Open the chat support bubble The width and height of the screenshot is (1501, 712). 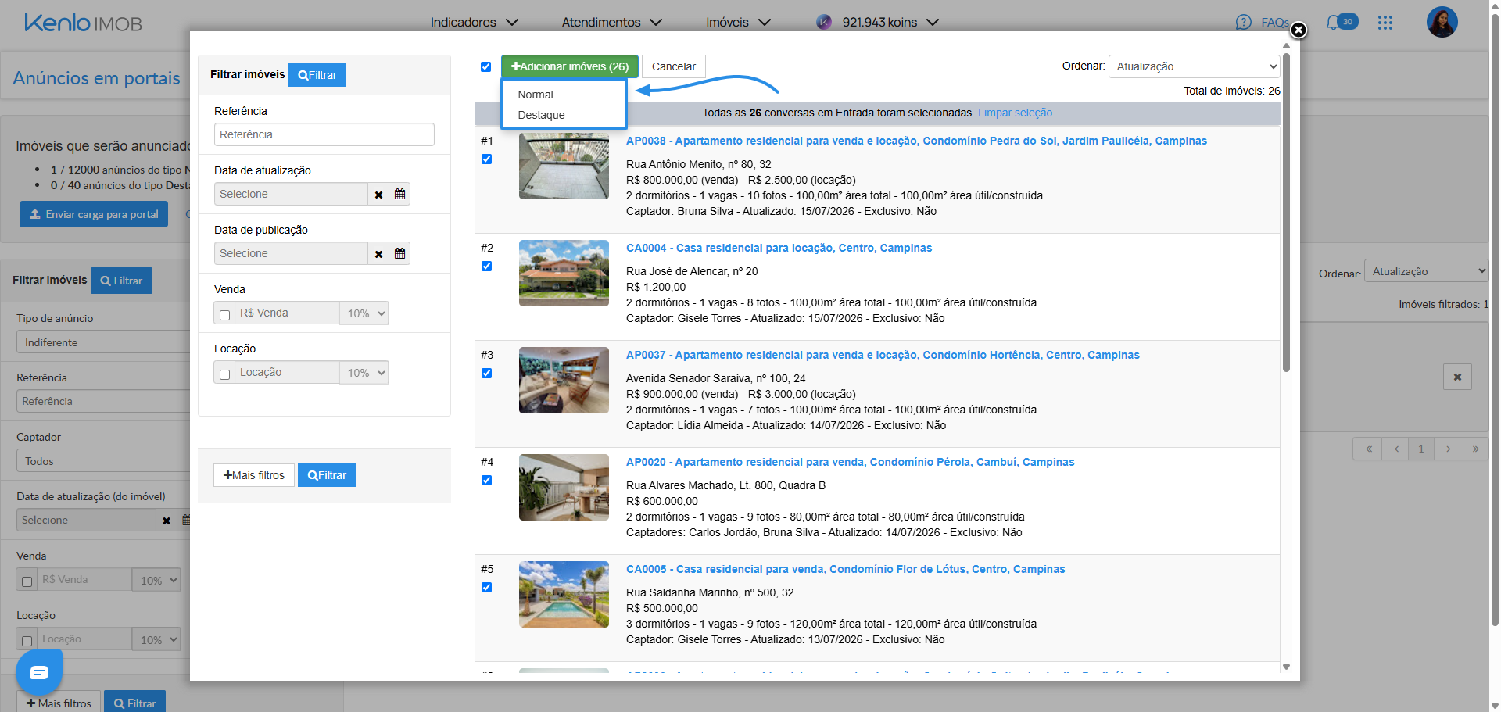(39, 672)
